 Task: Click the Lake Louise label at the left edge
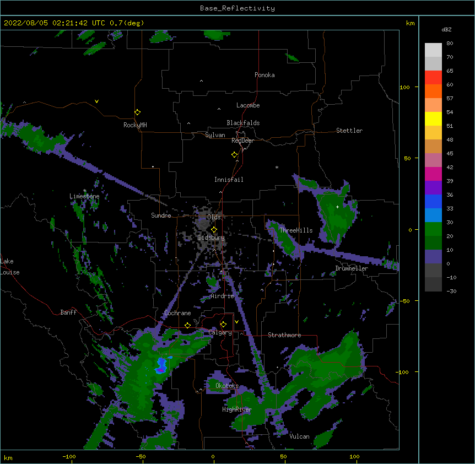click(x=10, y=267)
